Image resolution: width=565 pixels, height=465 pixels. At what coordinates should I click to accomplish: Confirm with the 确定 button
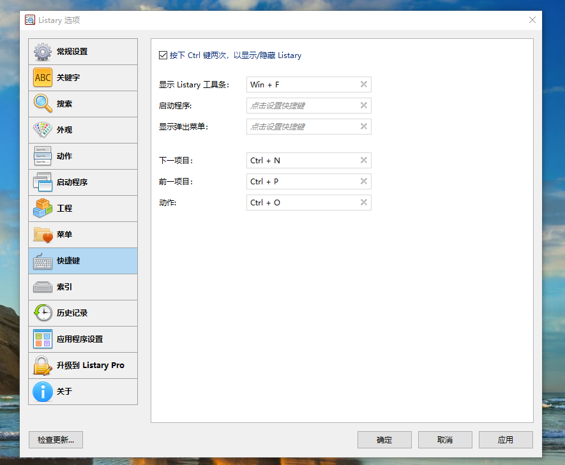pos(384,440)
